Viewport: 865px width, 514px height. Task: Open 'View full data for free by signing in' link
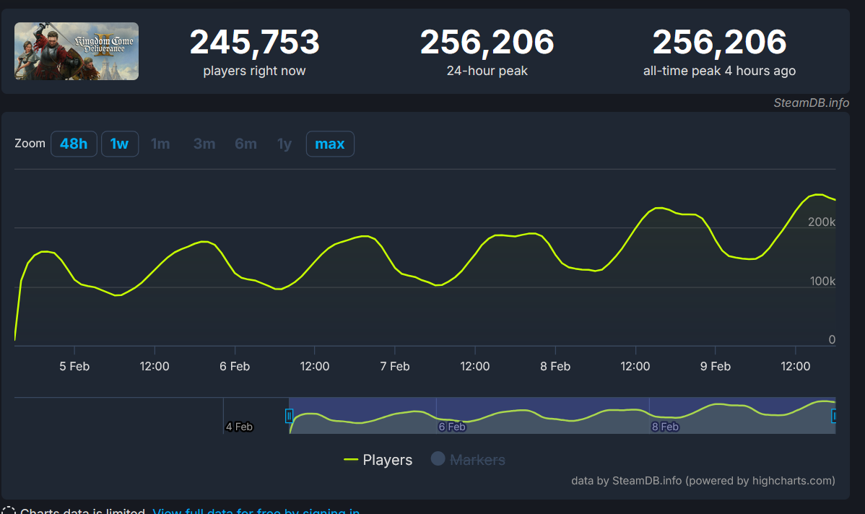(x=256, y=511)
